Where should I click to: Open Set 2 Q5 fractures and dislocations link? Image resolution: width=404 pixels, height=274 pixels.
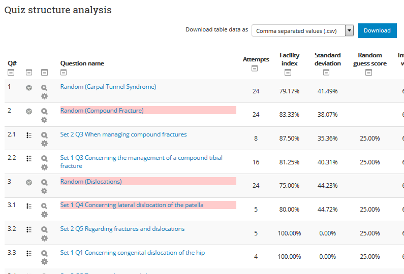(122, 229)
